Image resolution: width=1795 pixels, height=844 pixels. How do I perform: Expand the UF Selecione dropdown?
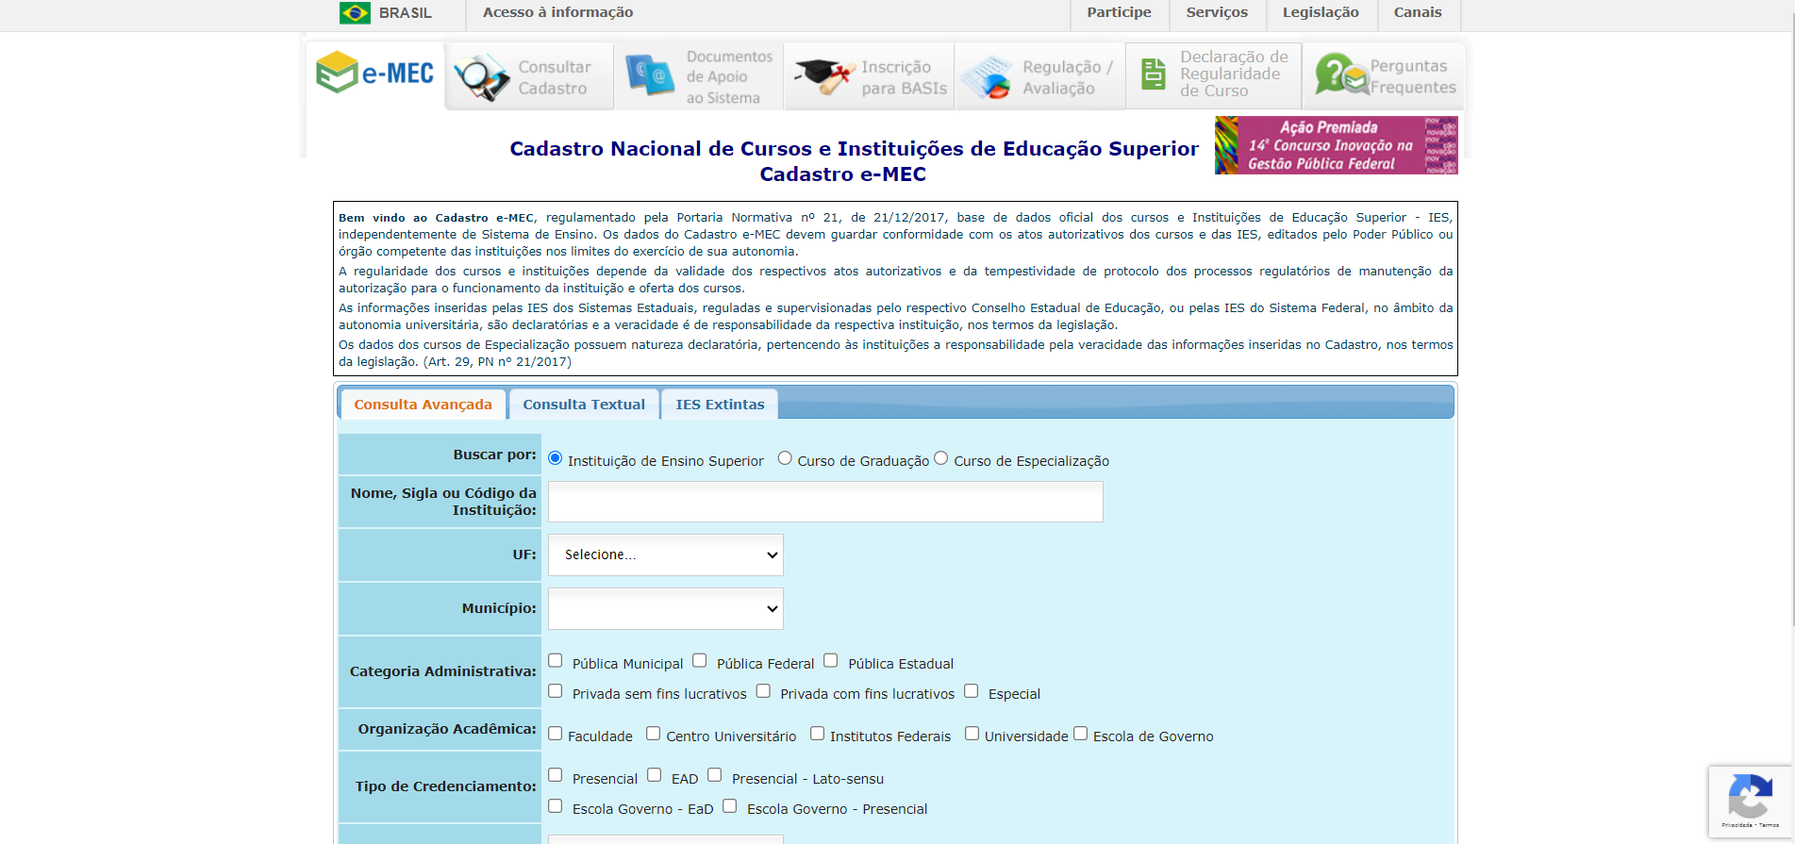666,555
